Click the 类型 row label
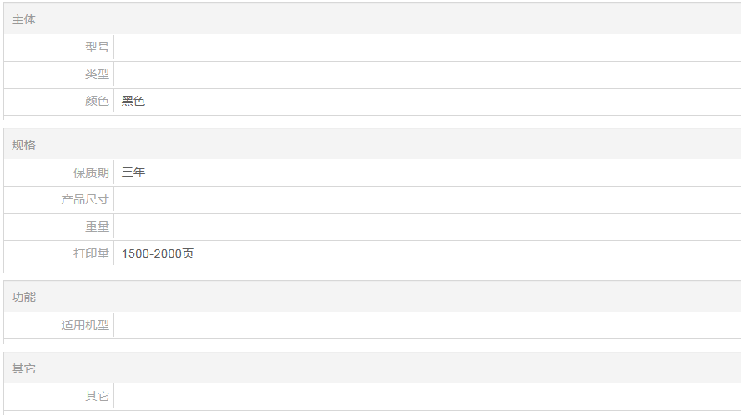The height and width of the screenshot is (415, 745). 97,75
